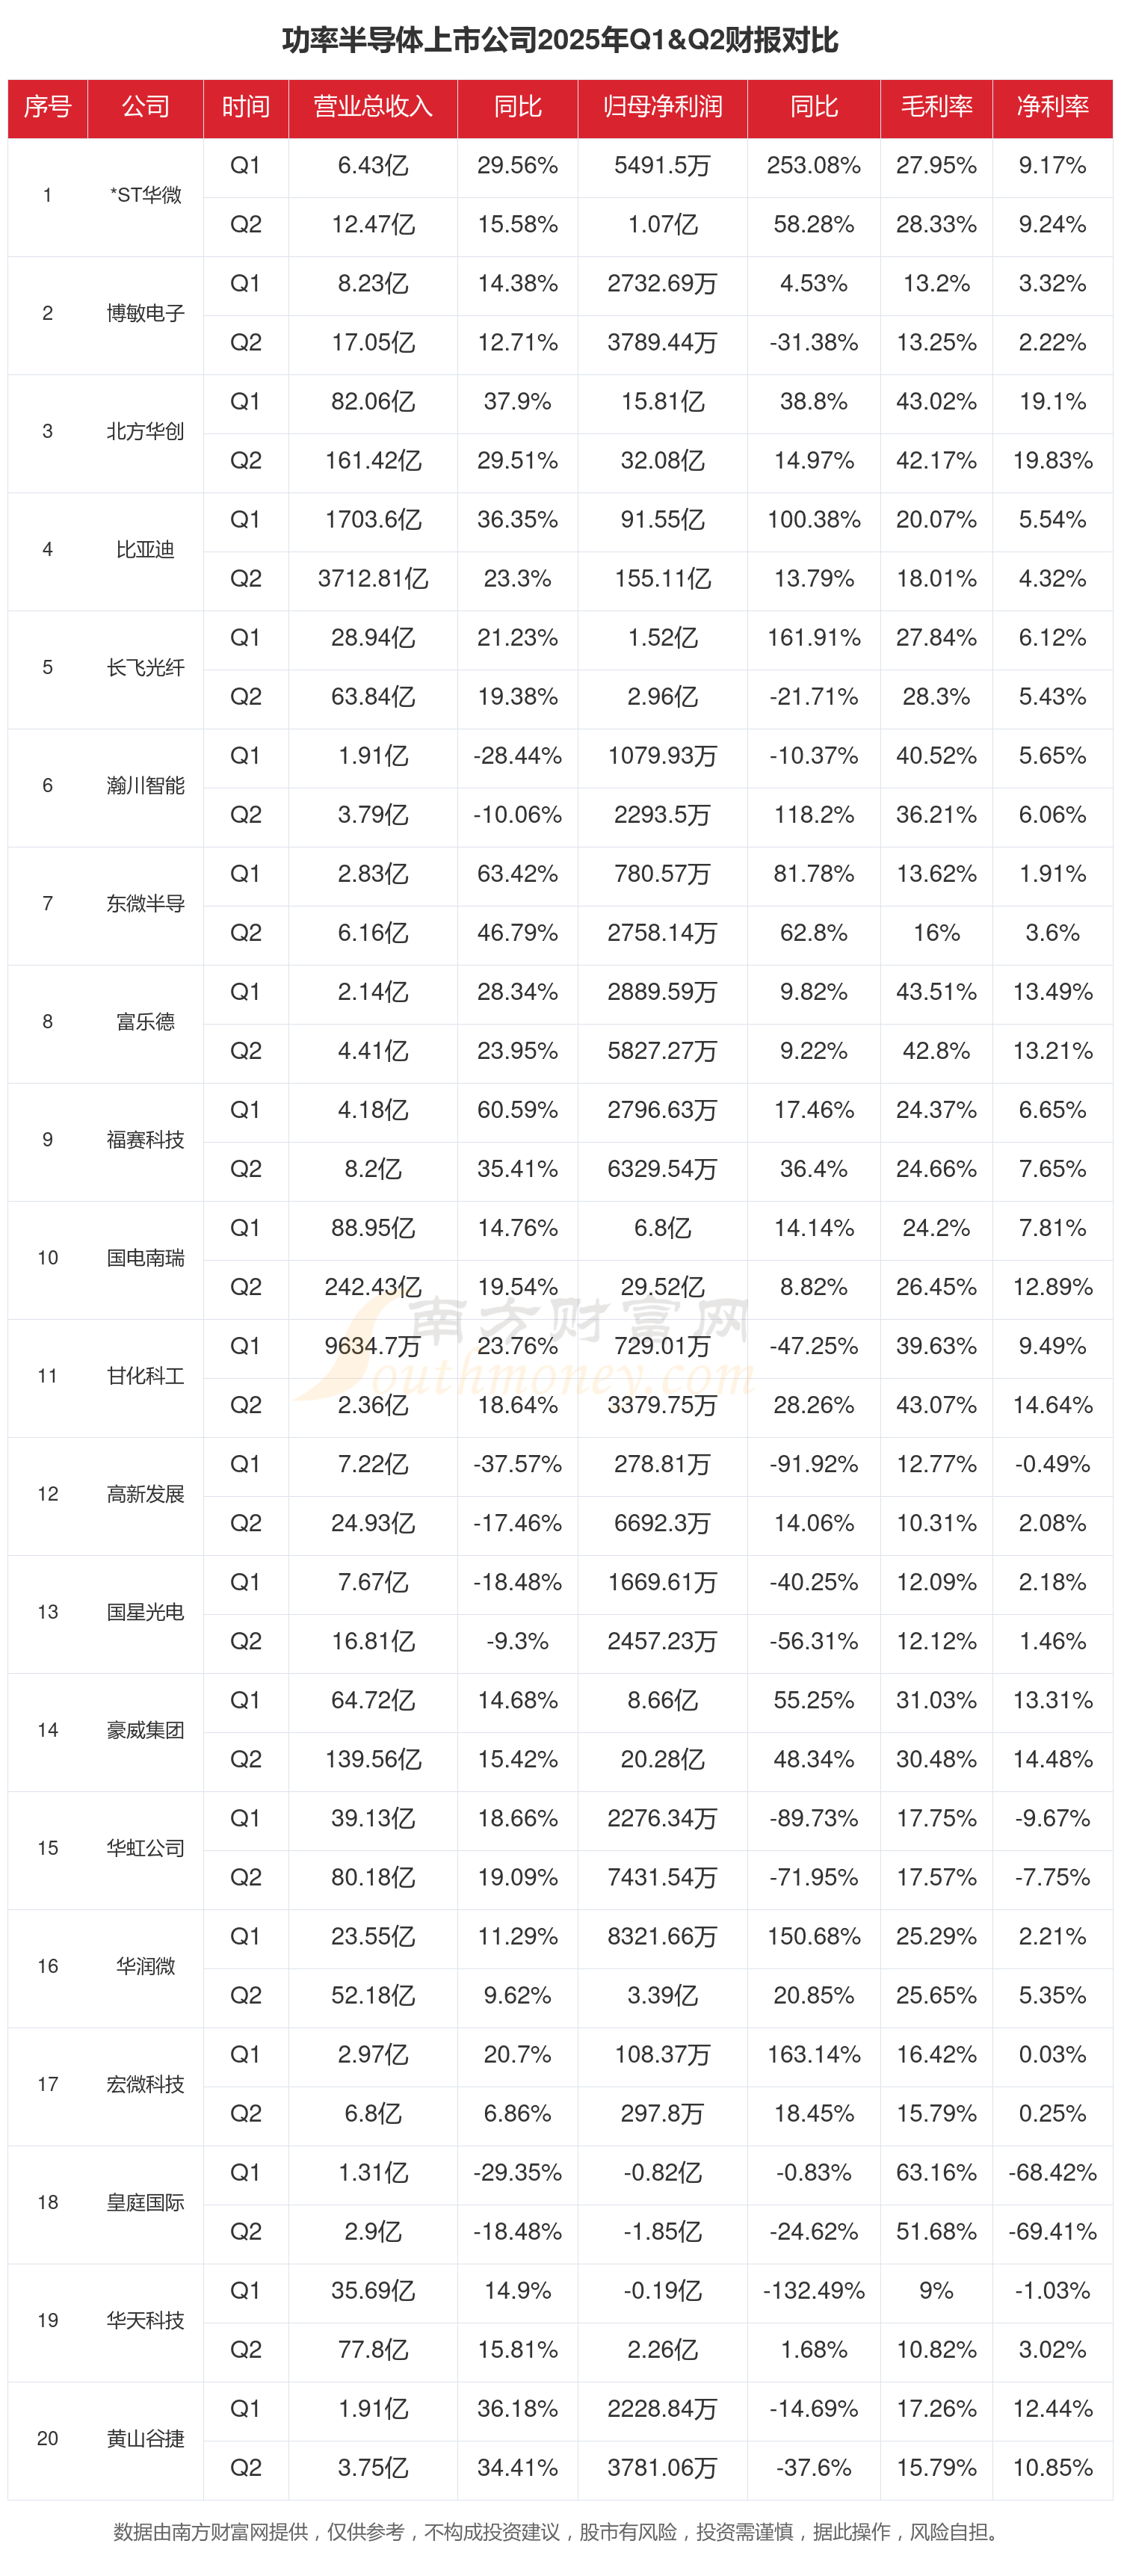Select the company name 北方华创

tap(145, 431)
